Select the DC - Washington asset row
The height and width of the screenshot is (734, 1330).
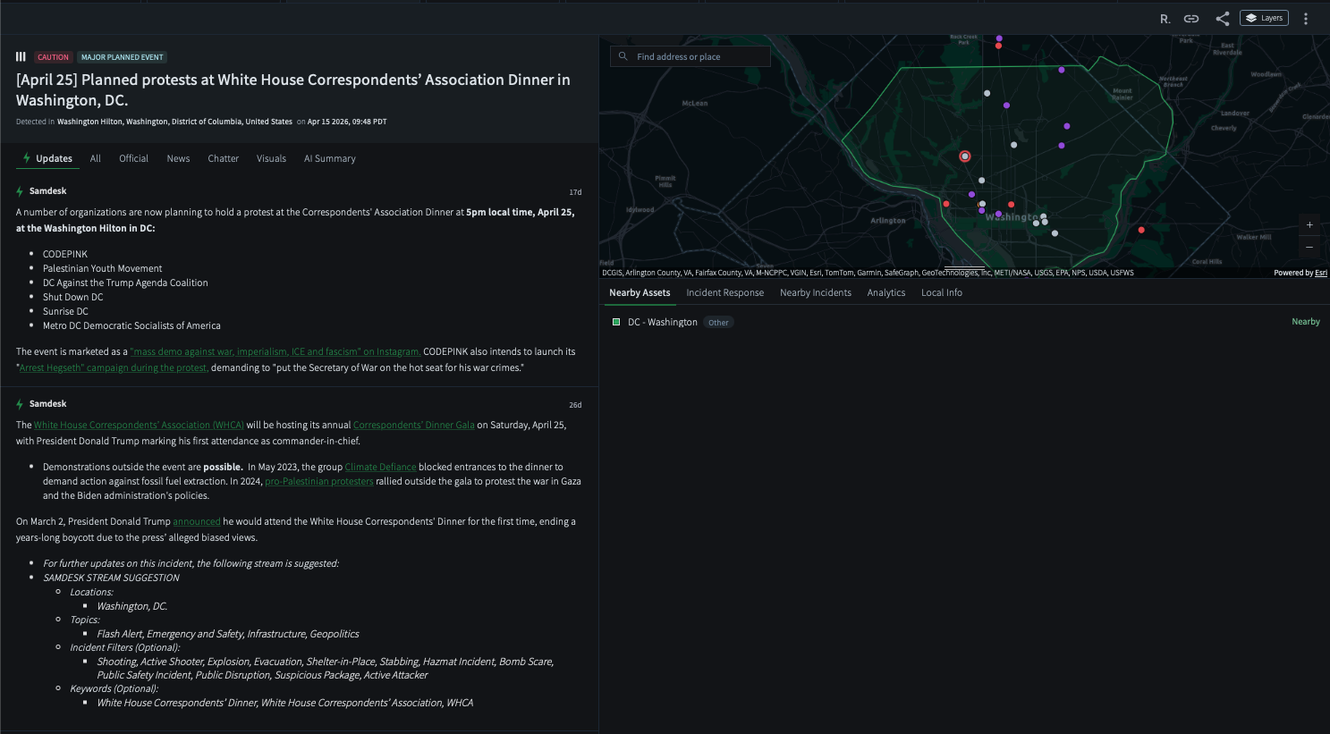click(964, 322)
